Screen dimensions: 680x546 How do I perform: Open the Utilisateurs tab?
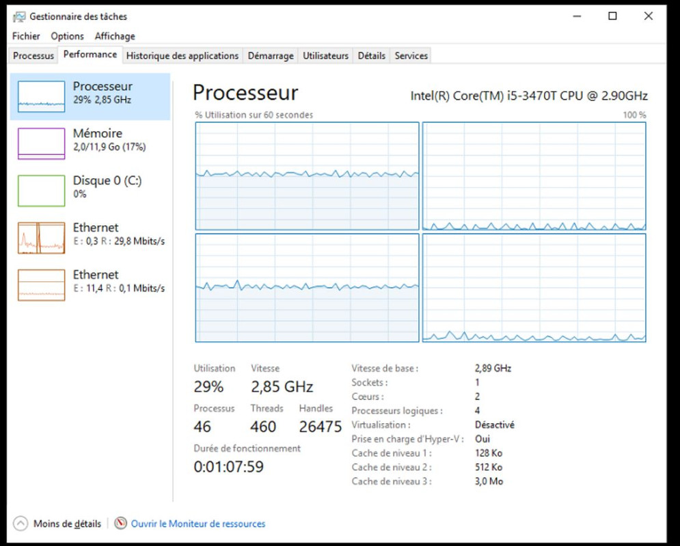[325, 55]
